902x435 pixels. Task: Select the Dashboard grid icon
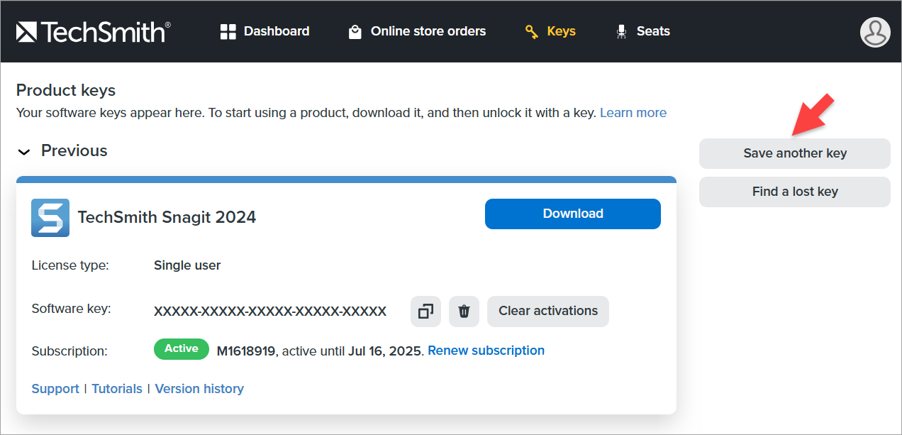tap(228, 31)
